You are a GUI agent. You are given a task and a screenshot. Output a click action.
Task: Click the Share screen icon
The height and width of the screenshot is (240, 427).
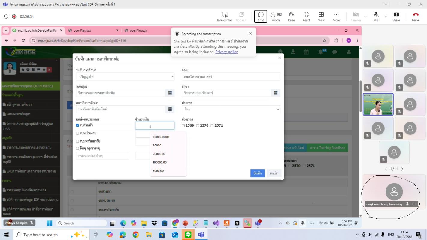[x=396, y=16]
